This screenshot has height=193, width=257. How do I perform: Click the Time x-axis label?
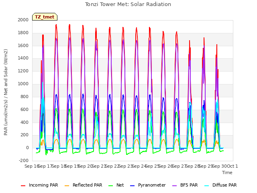point(227,172)
